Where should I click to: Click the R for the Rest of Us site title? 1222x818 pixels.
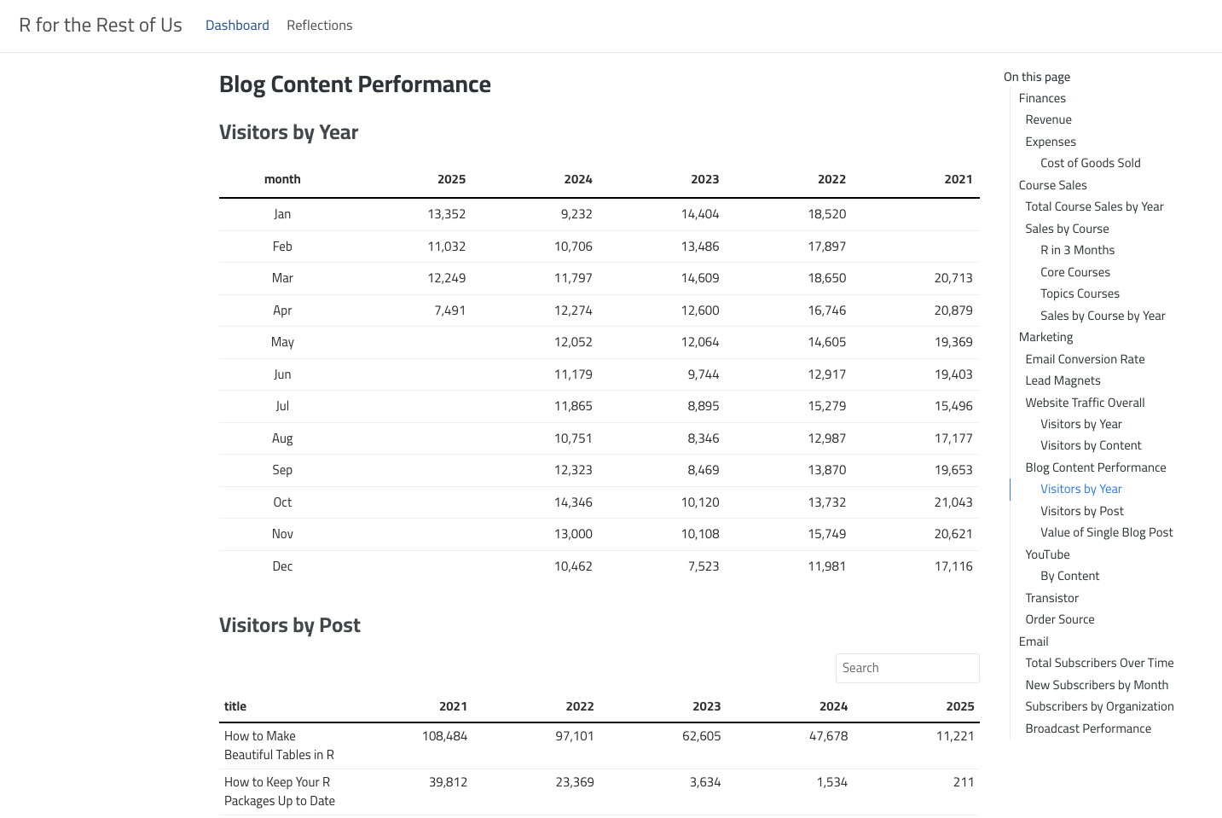pos(101,26)
